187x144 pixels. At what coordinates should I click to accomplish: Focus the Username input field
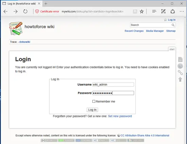(x=113, y=85)
